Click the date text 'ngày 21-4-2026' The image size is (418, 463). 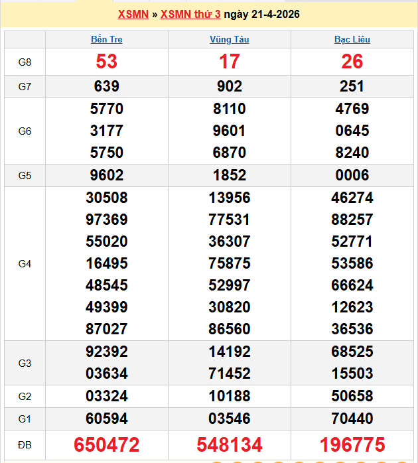[x=261, y=15]
